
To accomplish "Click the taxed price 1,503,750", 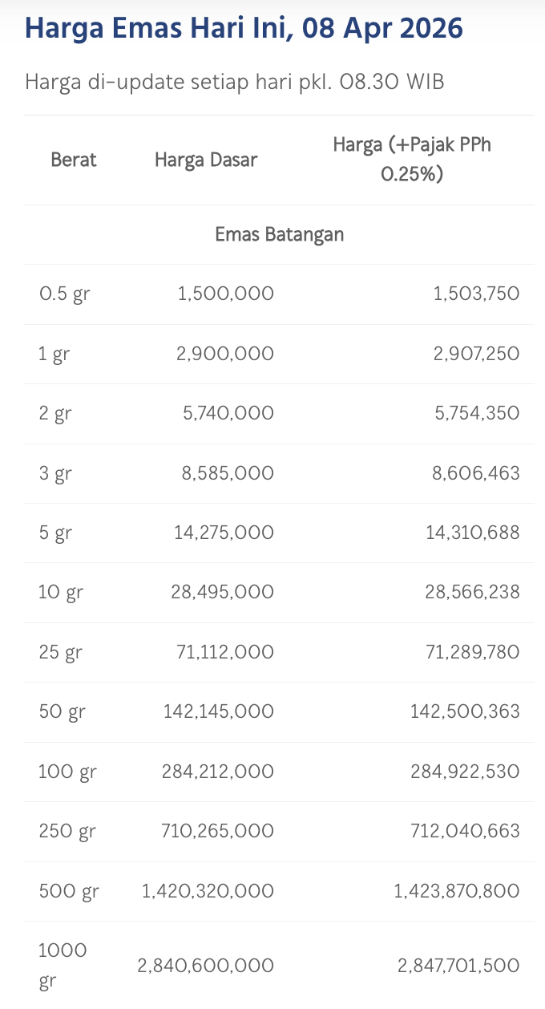I will tap(476, 294).
